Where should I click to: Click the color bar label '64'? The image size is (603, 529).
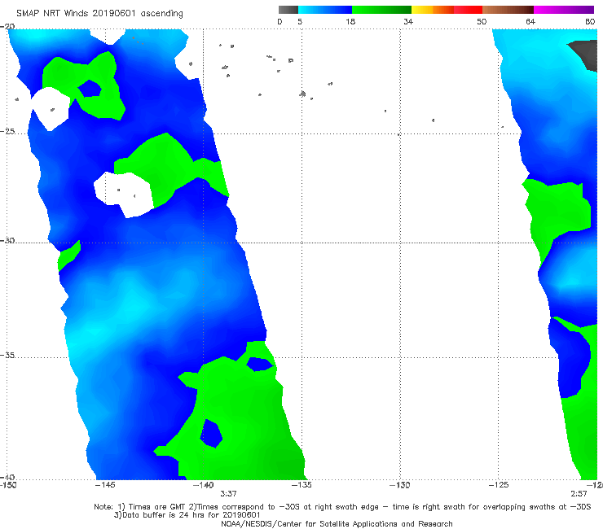pos(530,21)
